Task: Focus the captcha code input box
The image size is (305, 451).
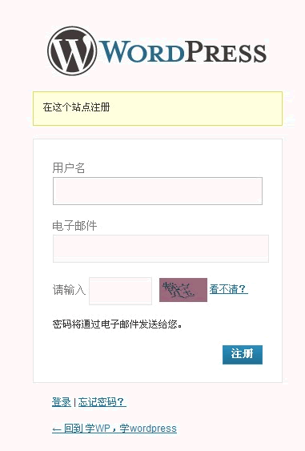Action: pos(120,291)
